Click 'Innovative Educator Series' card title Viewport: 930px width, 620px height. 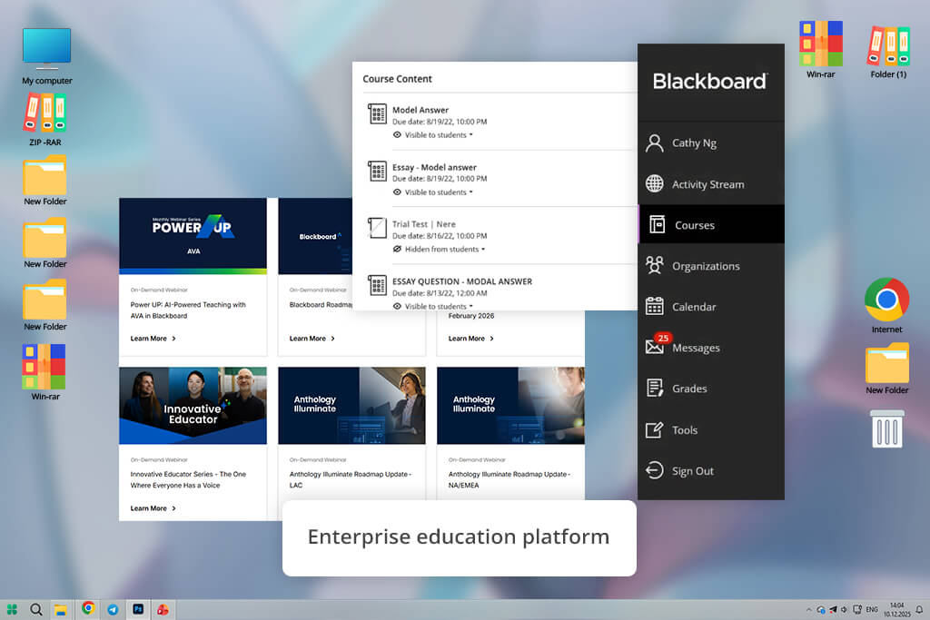click(188, 479)
